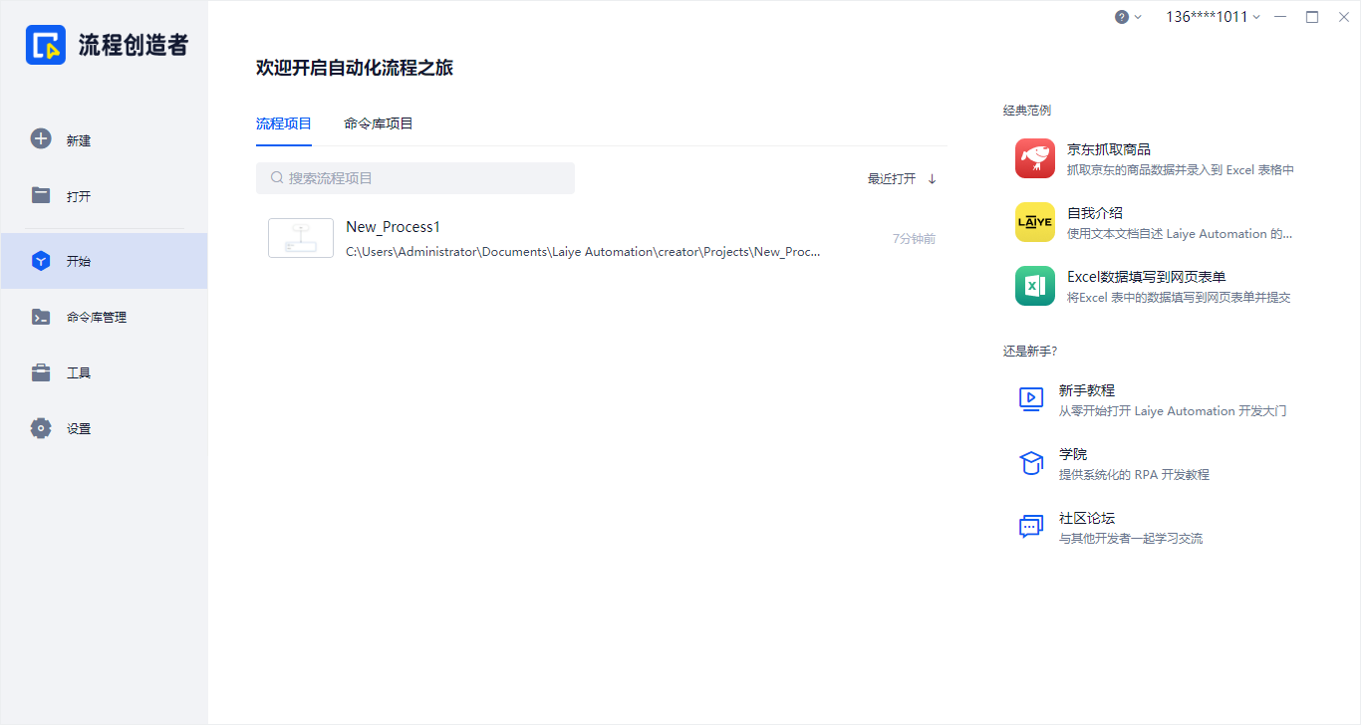The height and width of the screenshot is (725, 1361).
Task: Expand the help dropdown beside the question mark
Action: coord(1127,17)
